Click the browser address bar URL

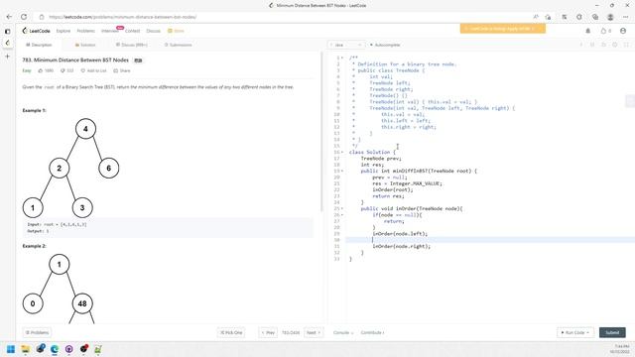(x=123, y=17)
